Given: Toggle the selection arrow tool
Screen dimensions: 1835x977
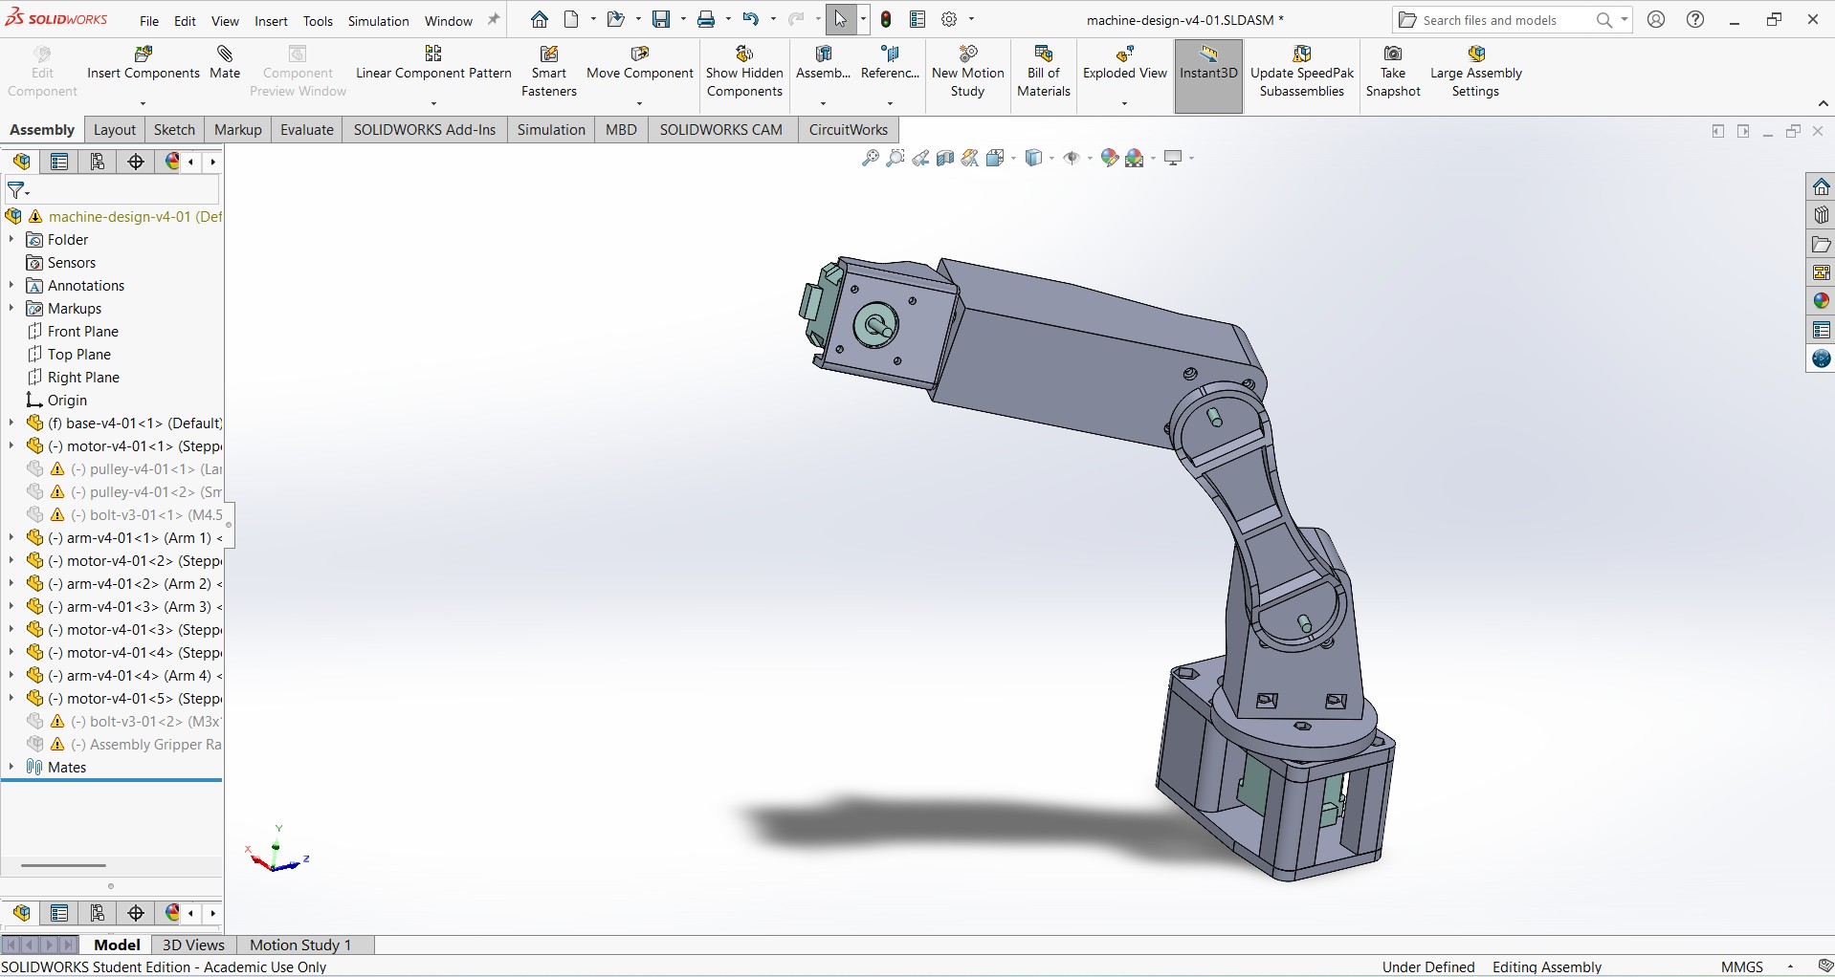Looking at the screenshot, I should (840, 19).
